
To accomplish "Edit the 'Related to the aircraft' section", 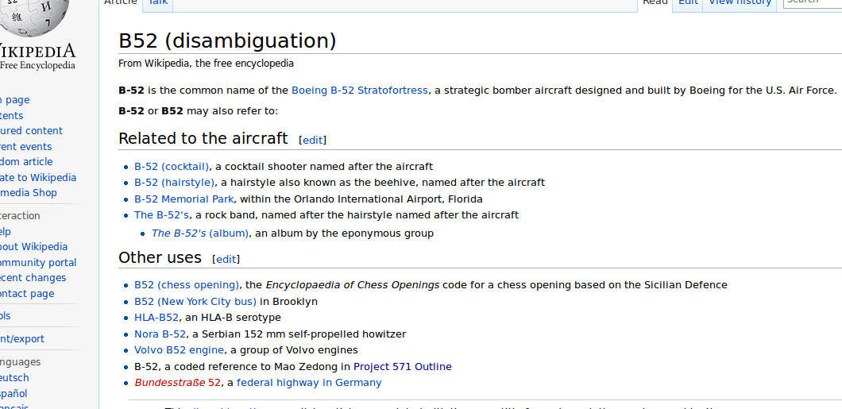I will 312,140.
